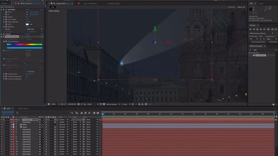Switch to the Audio panel tab
The image size is (278, 156).
261,3
